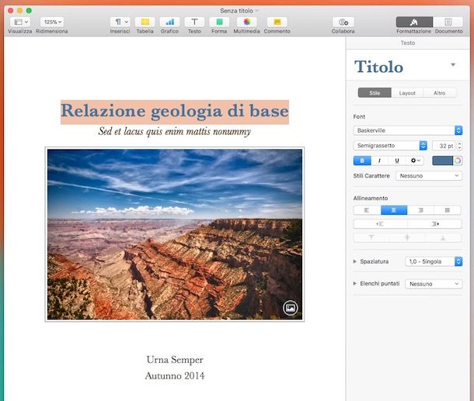Image resolution: width=474 pixels, height=401 pixels.
Task: Toggle underline with U button
Action: click(x=397, y=161)
